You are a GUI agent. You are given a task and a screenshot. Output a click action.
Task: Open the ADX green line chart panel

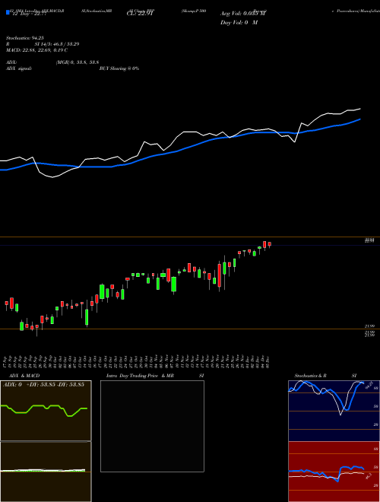46,411
